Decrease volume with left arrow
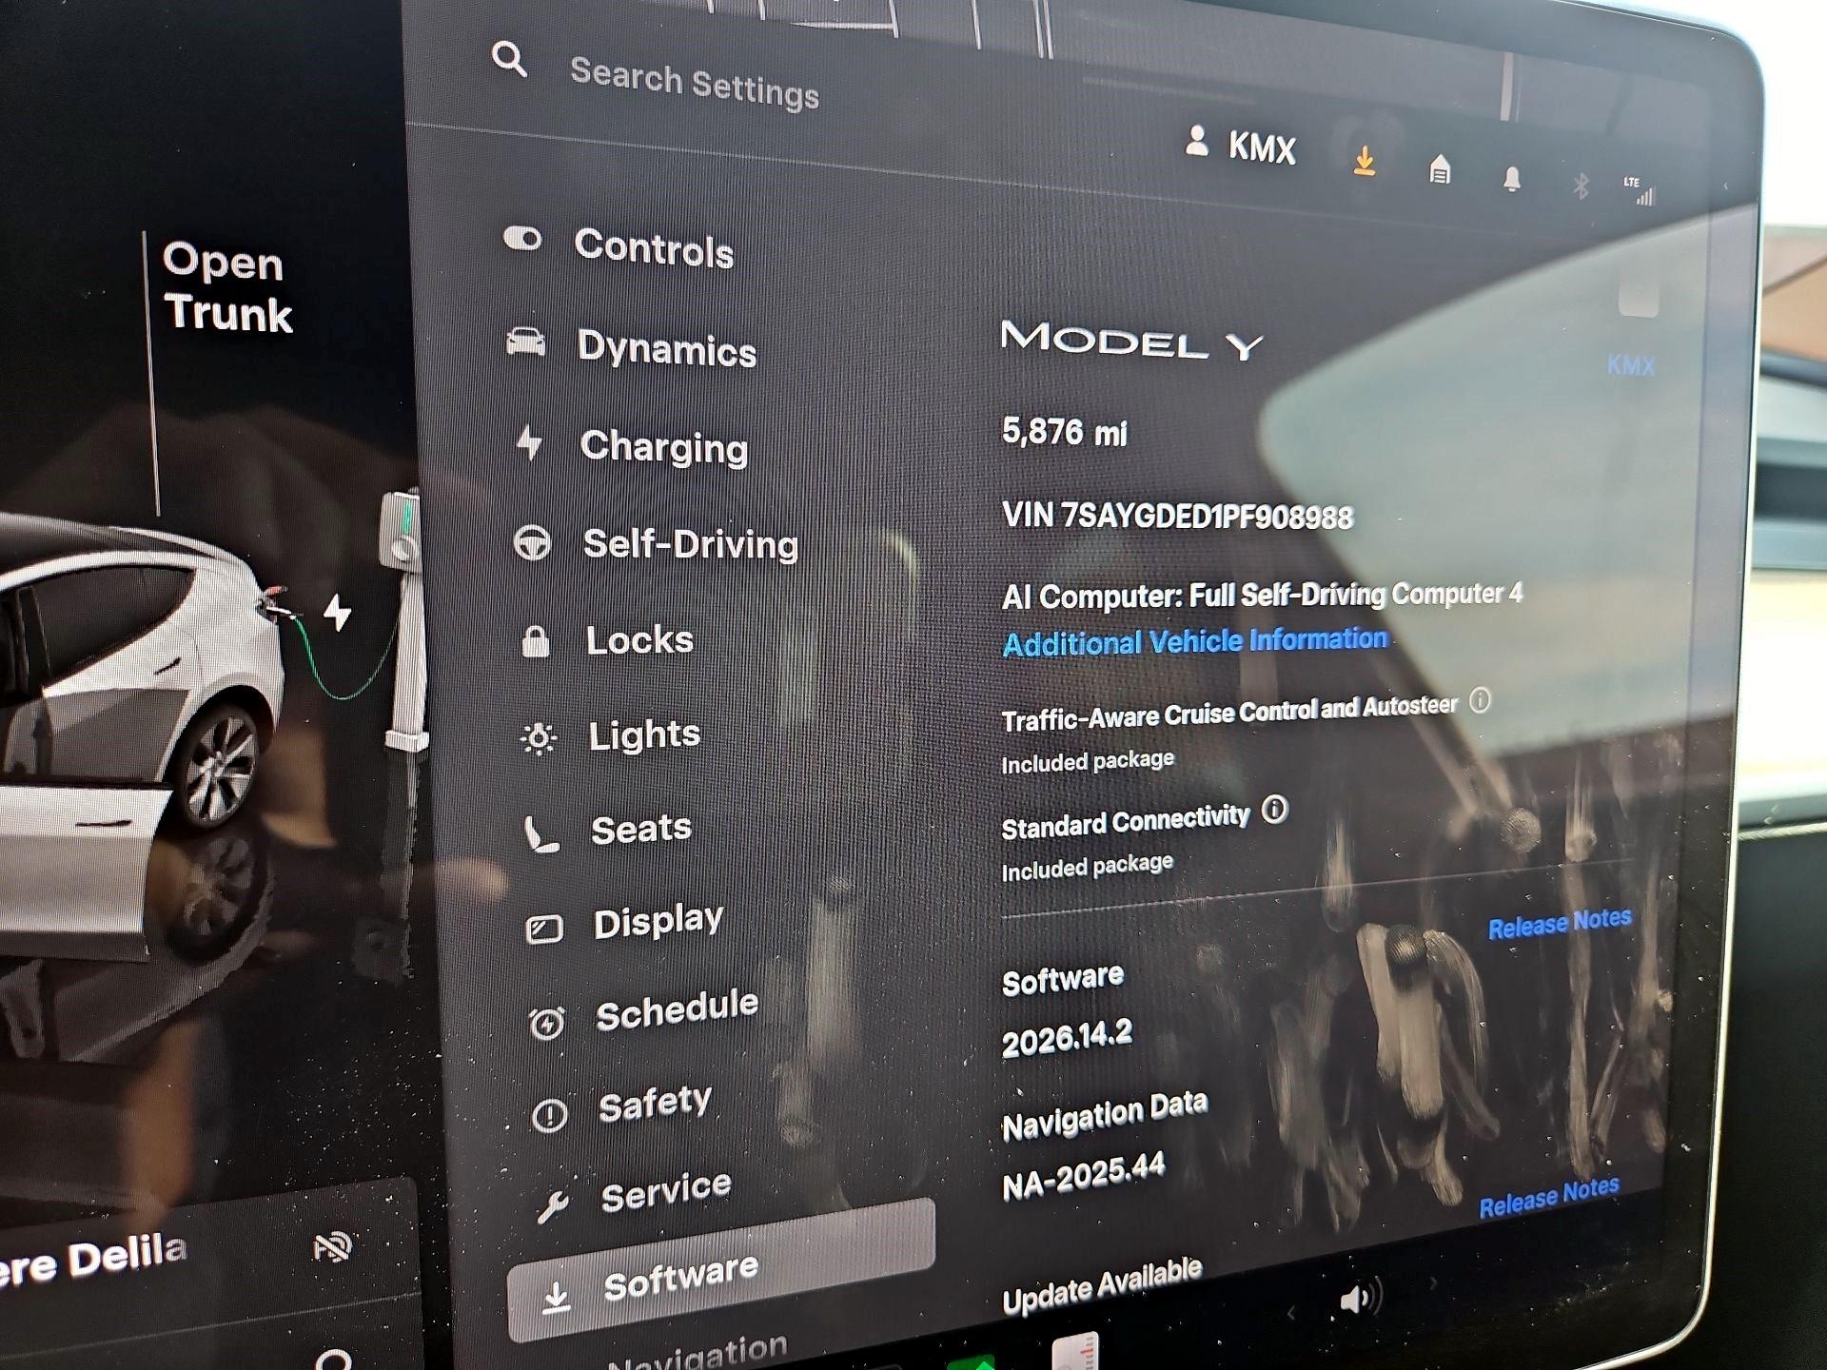This screenshot has width=1827, height=1370. 1291,1314
